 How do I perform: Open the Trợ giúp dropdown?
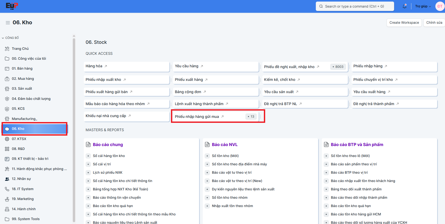pyautogui.click(x=423, y=6)
